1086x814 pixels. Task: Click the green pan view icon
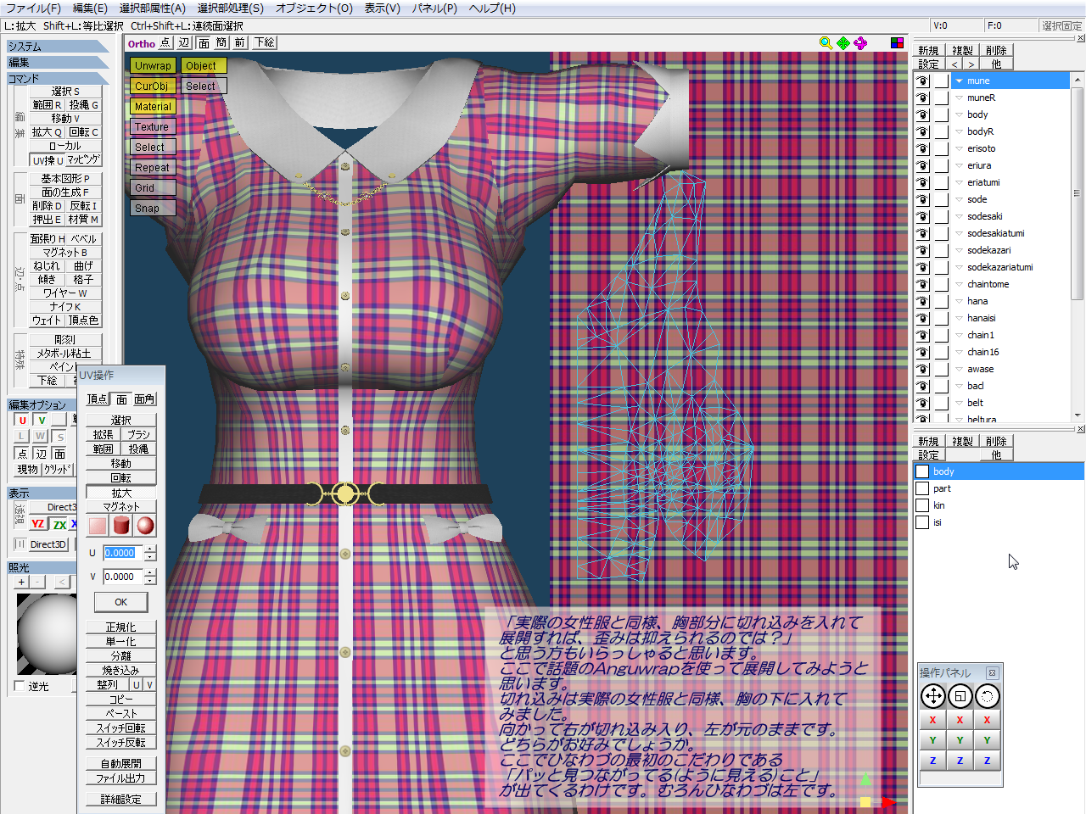(x=843, y=43)
